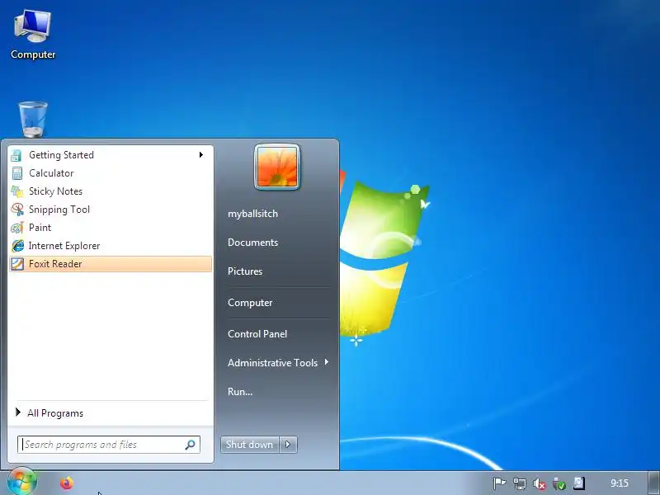Click the magnifier search icon

coord(190,445)
